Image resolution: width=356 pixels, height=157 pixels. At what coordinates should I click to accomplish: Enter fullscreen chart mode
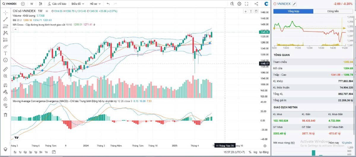(x=247, y=4)
